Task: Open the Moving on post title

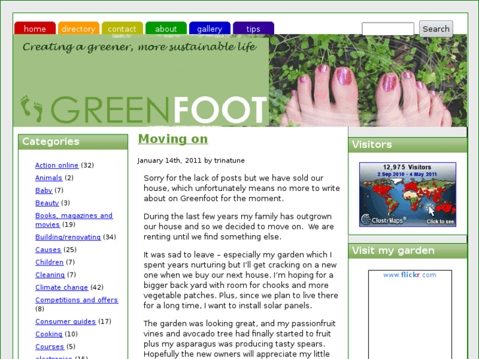Action: (x=173, y=139)
